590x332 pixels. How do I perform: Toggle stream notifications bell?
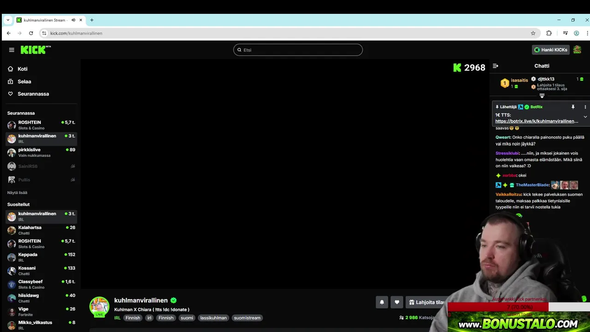click(x=382, y=302)
